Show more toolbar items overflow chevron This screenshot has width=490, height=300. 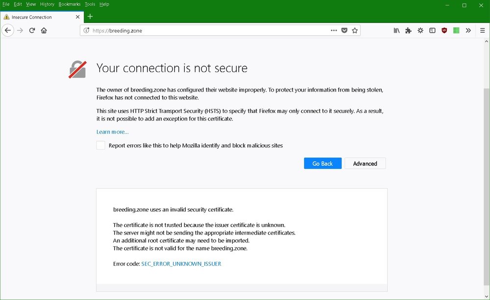[x=468, y=30]
